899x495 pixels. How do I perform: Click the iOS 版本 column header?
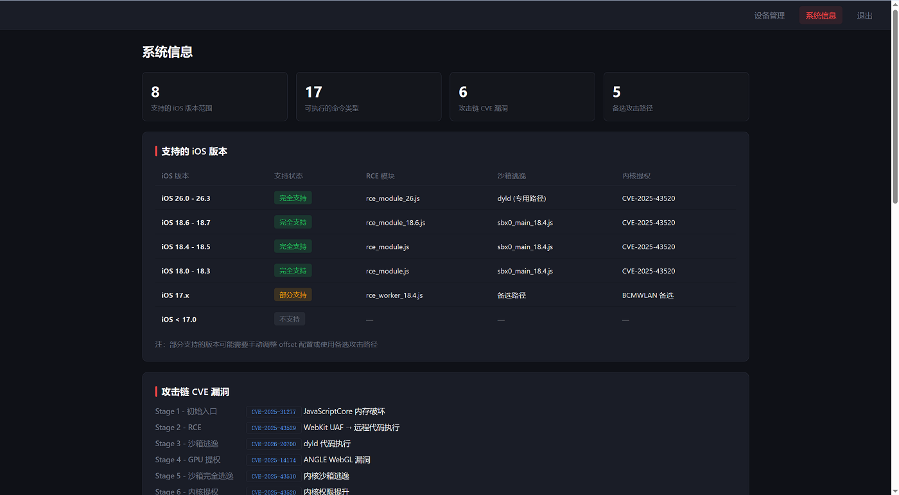175,176
